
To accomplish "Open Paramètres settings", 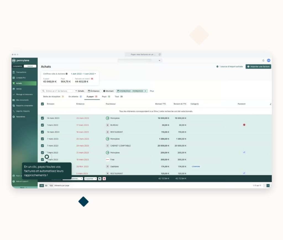I will [20, 117].
